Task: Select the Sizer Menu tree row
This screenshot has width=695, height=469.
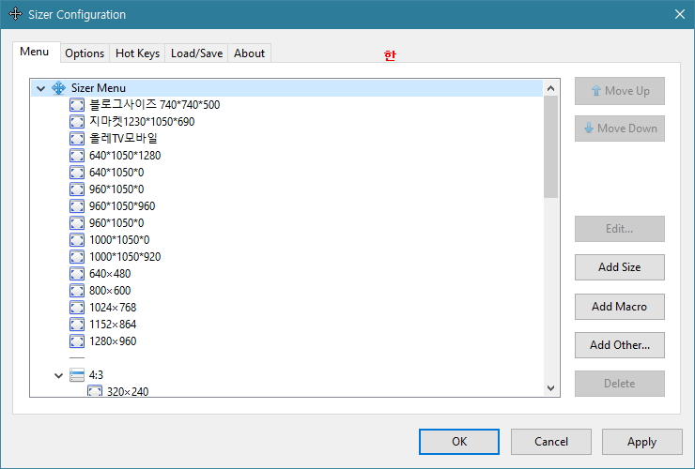Action: [x=286, y=88]
